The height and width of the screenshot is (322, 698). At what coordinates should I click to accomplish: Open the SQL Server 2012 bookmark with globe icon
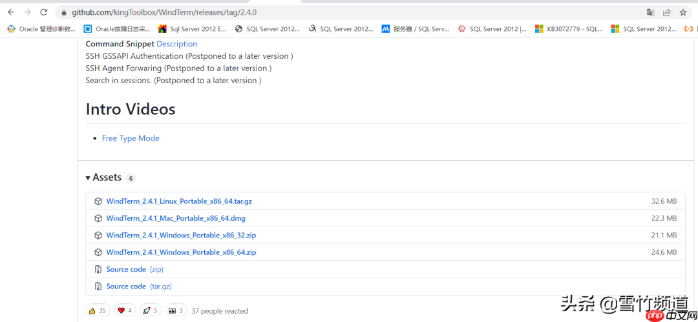pyautogui.click(x=267, y=29)
